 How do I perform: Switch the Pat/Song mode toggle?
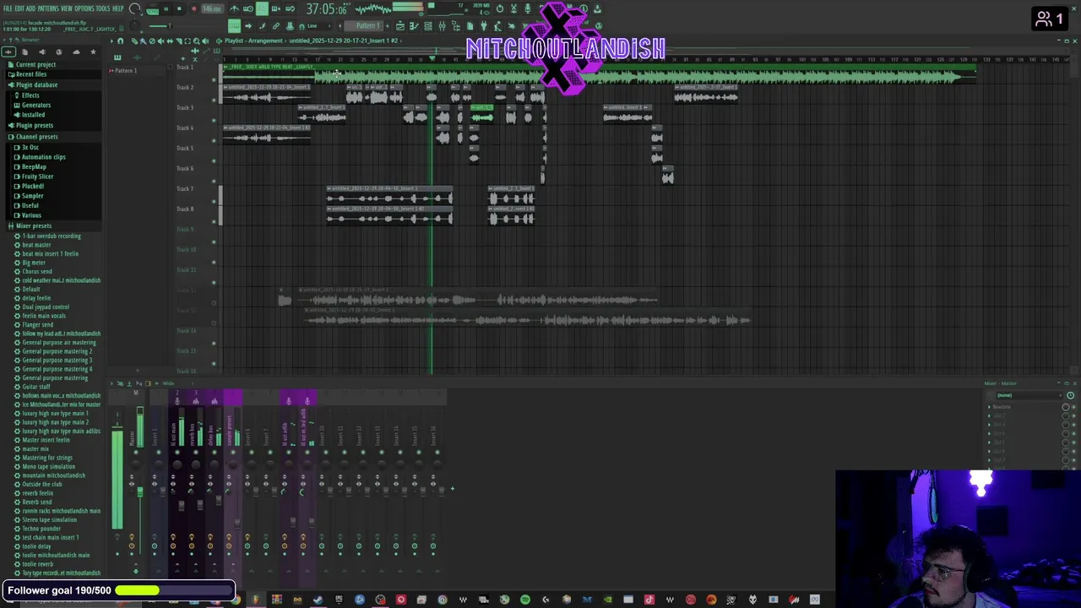[x=152, y=9]
